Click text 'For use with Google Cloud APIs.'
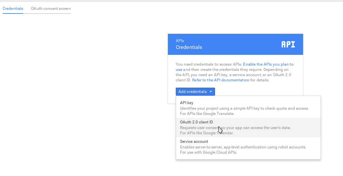 208,152
